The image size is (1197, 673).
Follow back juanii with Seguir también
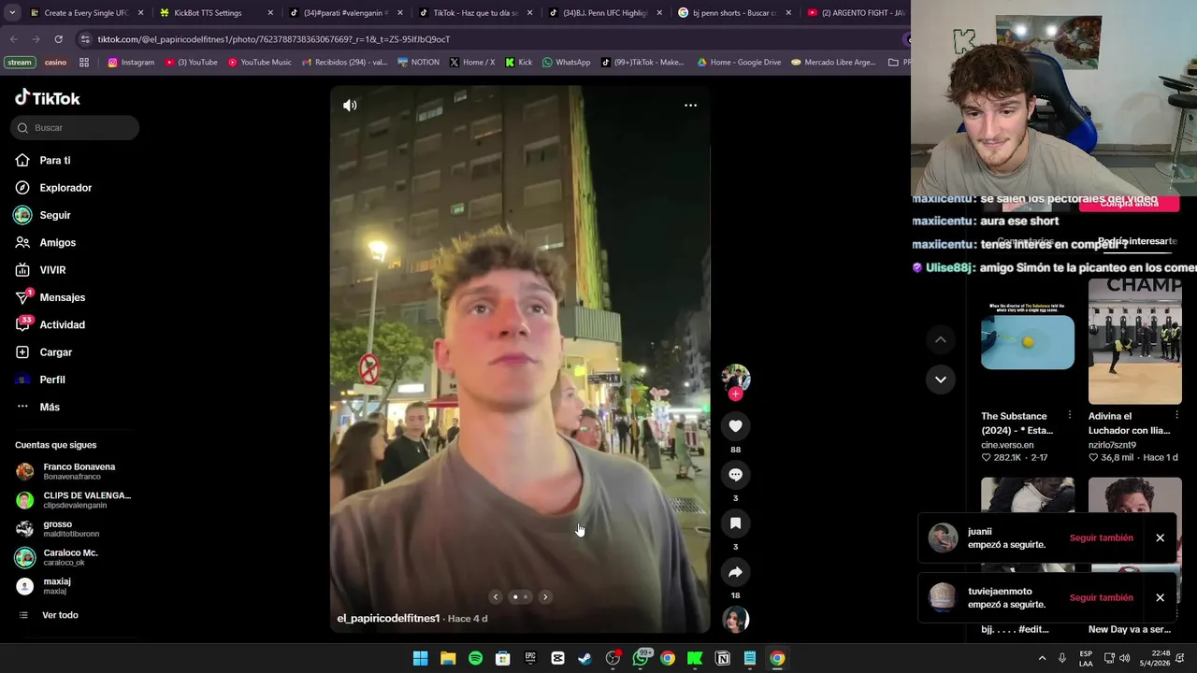(1101, 538)
